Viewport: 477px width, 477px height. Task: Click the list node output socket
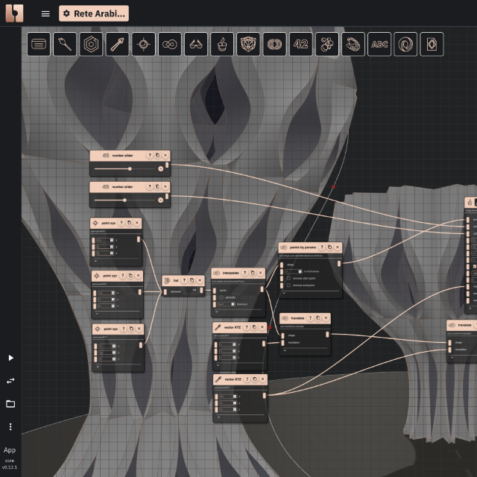(x=201, y=291)
